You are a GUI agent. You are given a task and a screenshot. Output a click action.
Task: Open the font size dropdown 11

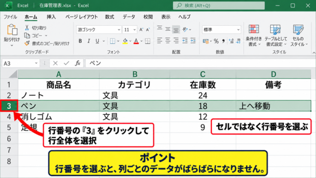pos(135,30)
